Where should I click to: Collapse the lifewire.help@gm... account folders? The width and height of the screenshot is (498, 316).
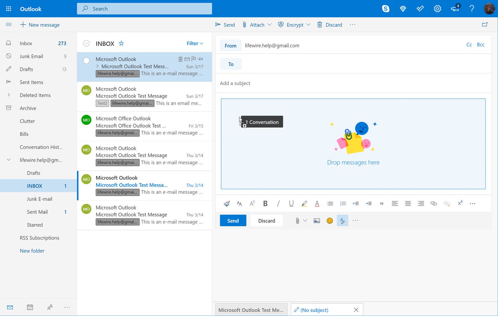click(x=9, y=160)
